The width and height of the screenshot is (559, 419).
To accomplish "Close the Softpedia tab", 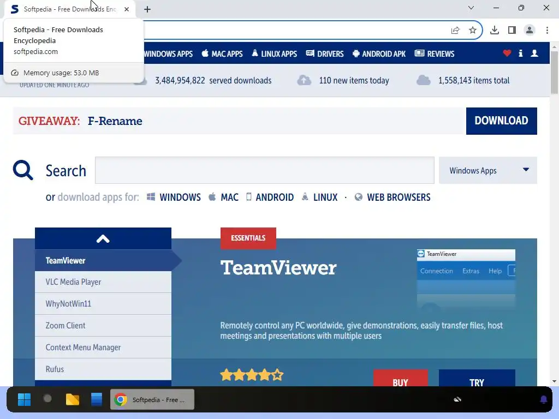I will [127, 9].
